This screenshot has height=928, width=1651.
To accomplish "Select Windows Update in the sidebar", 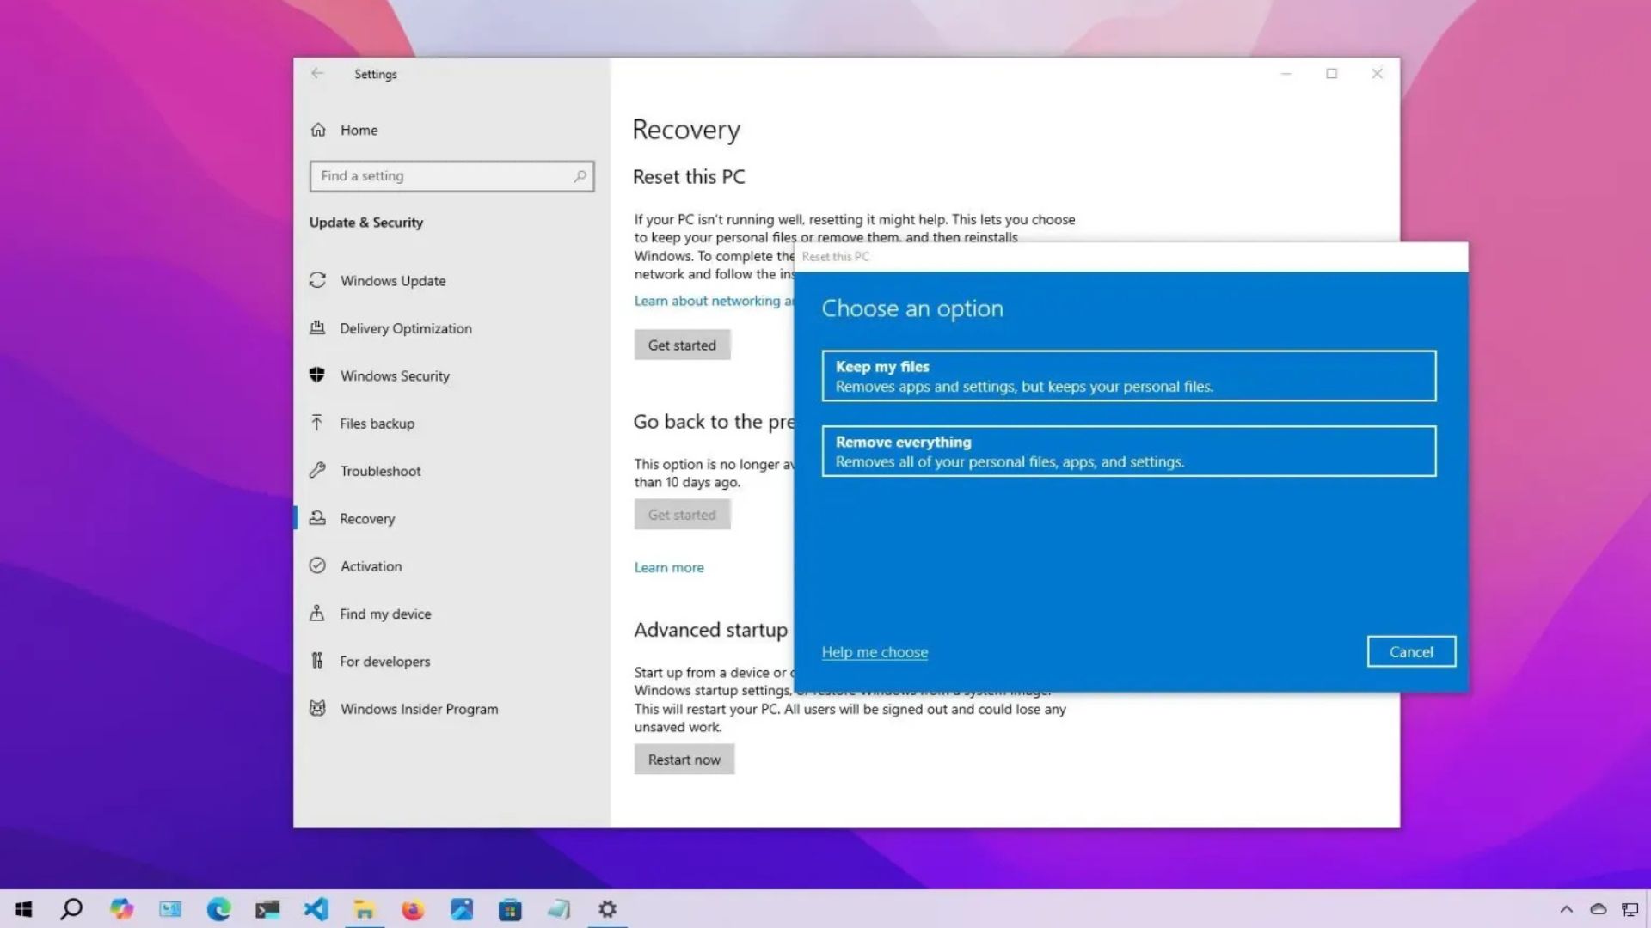I will click(x=392, y=280).
